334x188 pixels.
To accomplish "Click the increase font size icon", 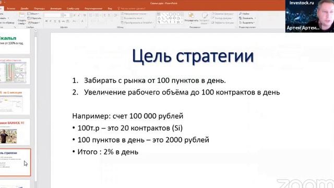I will click(75, 15).
